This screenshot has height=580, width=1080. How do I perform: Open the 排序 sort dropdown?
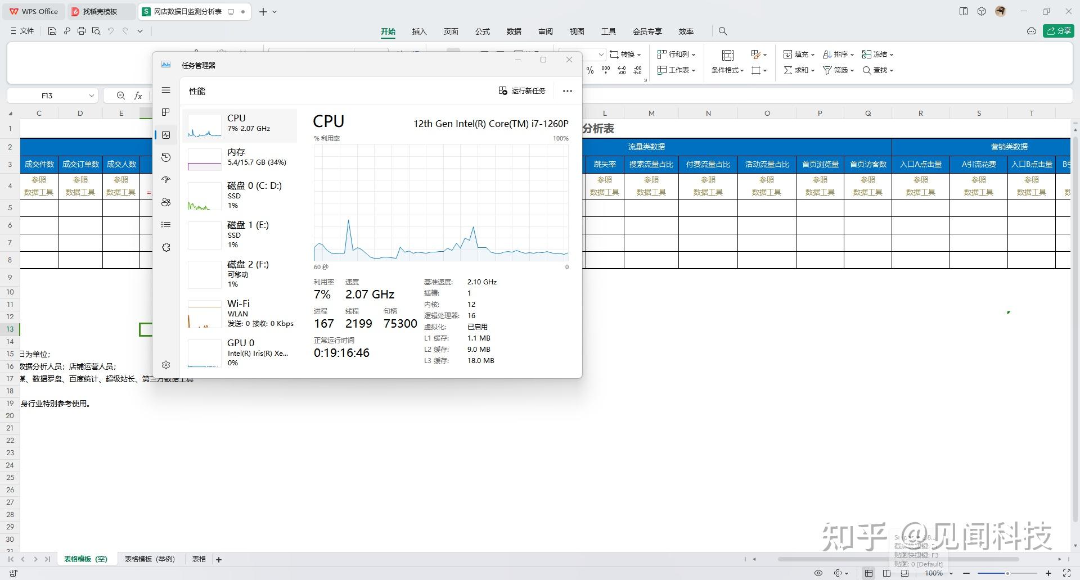(x=838, y=55)
